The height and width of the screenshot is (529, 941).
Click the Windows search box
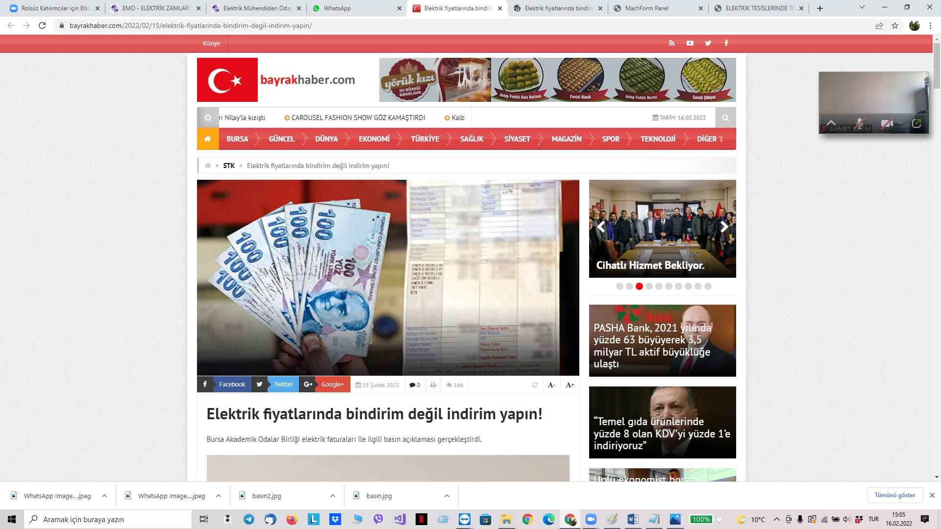108,519
